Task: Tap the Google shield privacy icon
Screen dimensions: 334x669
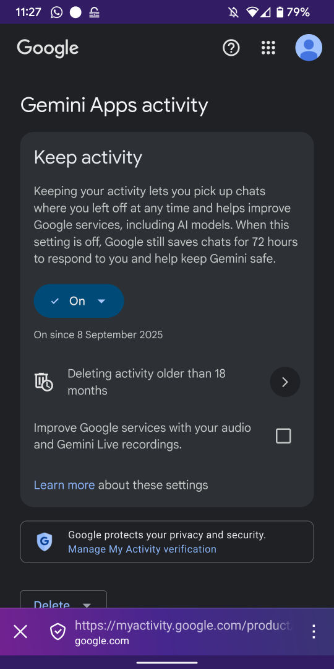Action: [45, 542]
